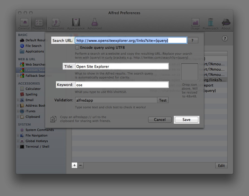The image size is (249, 196).
Task: Select the Advanced flask icon
Action: point(95,24)
